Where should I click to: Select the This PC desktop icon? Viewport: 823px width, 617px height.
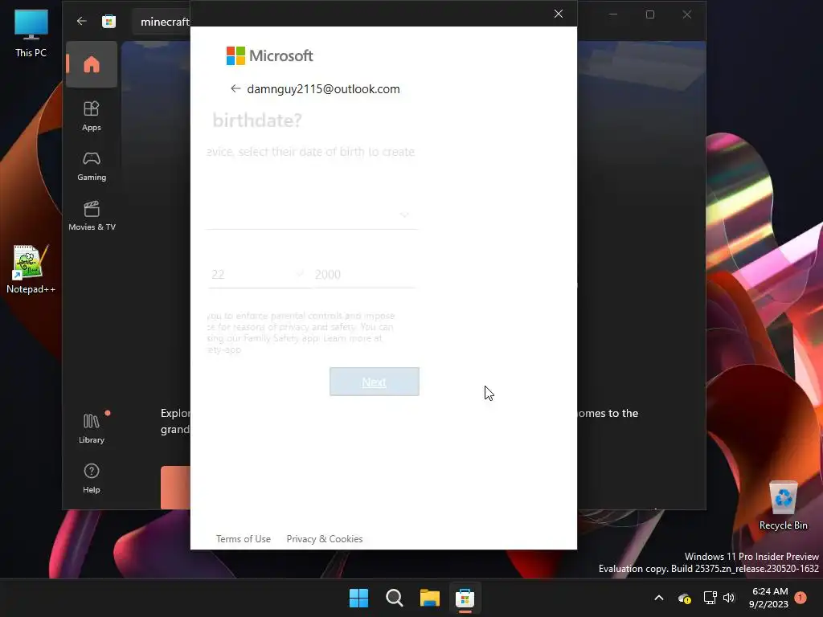31,33
